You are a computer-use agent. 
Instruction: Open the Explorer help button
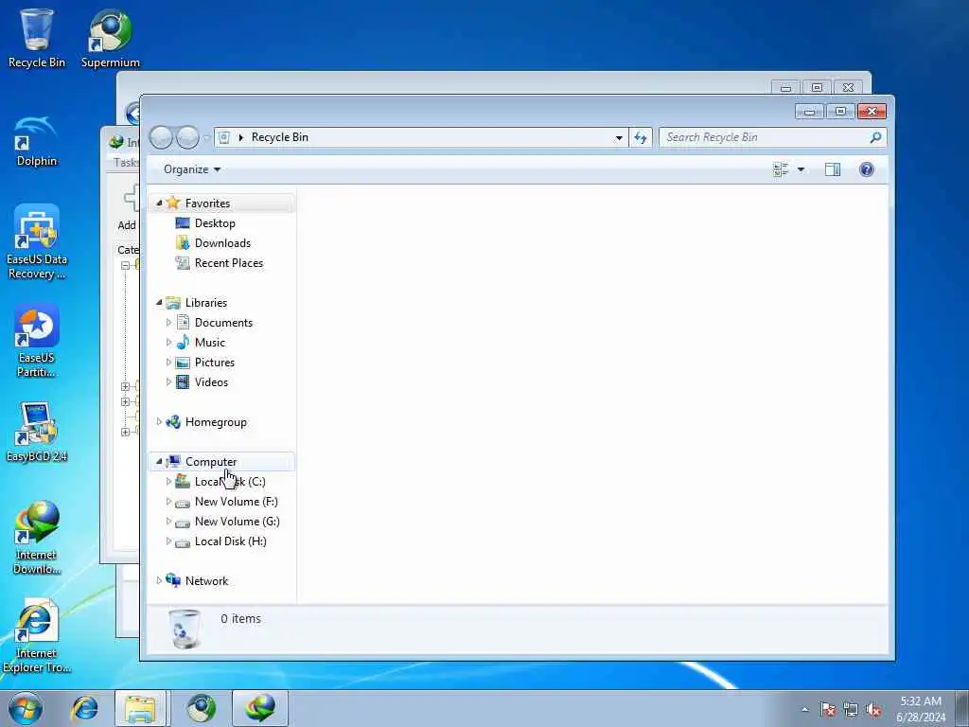pos(867,169)
